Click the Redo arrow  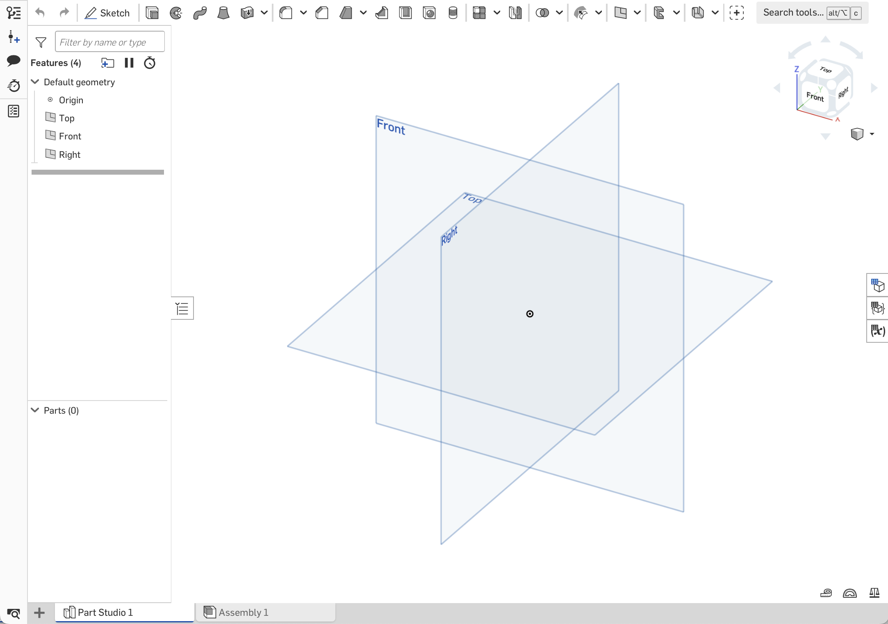[x=64, y=13]
